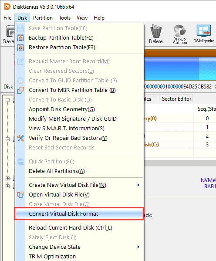Click the Backup Partition Table menu icon
The image size is (216, 261).
20,38
